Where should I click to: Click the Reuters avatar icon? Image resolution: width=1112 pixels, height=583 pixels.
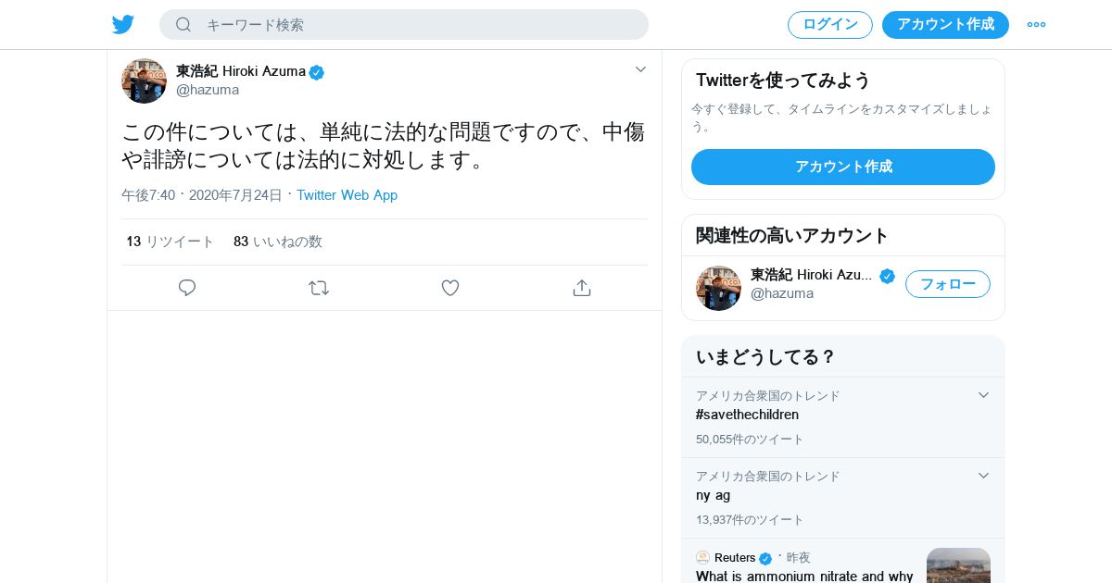tap(703, 558)
